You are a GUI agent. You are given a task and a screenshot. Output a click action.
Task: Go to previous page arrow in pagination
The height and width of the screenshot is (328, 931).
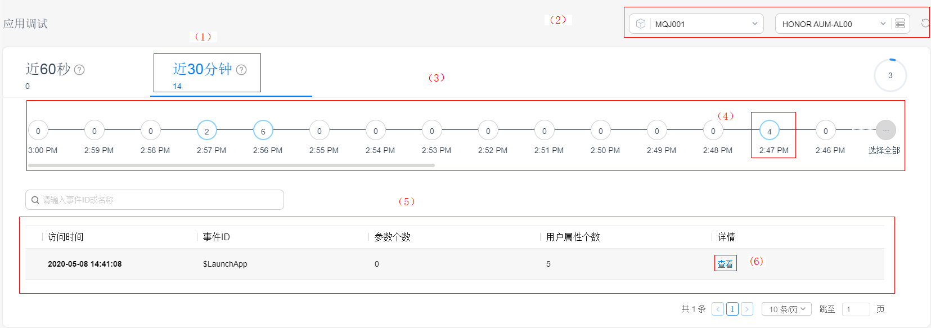click(718, 309)
